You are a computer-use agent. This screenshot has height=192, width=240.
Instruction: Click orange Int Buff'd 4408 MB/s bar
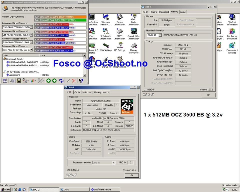[x=60, y=17]
